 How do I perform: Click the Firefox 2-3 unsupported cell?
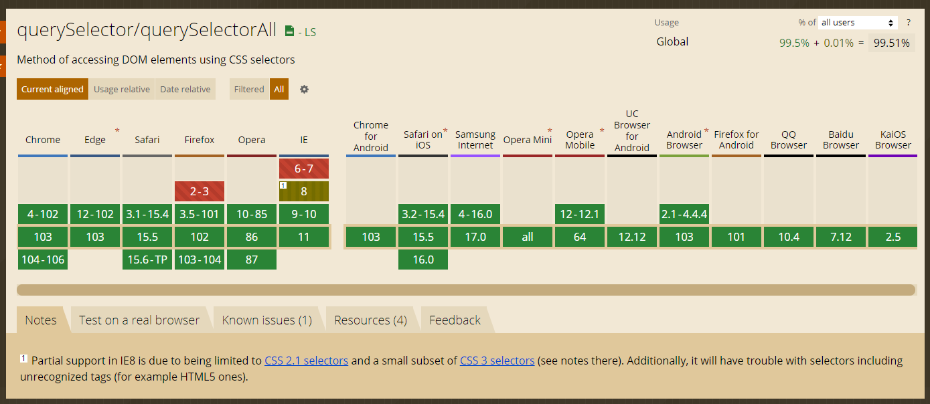coord(200,191)
